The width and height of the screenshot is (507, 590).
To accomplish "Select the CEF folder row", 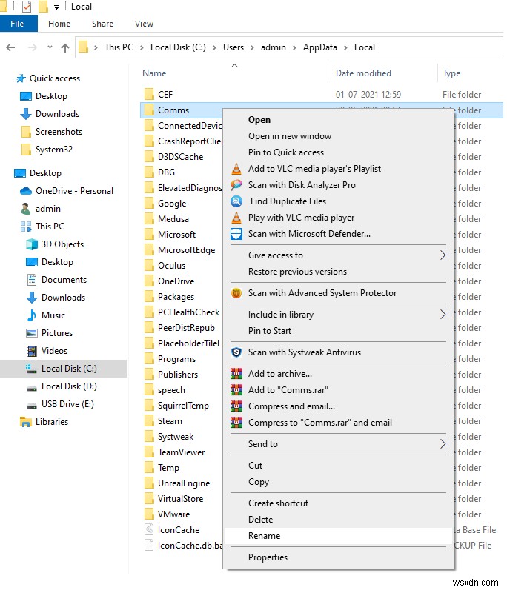I will click(321, 95).
